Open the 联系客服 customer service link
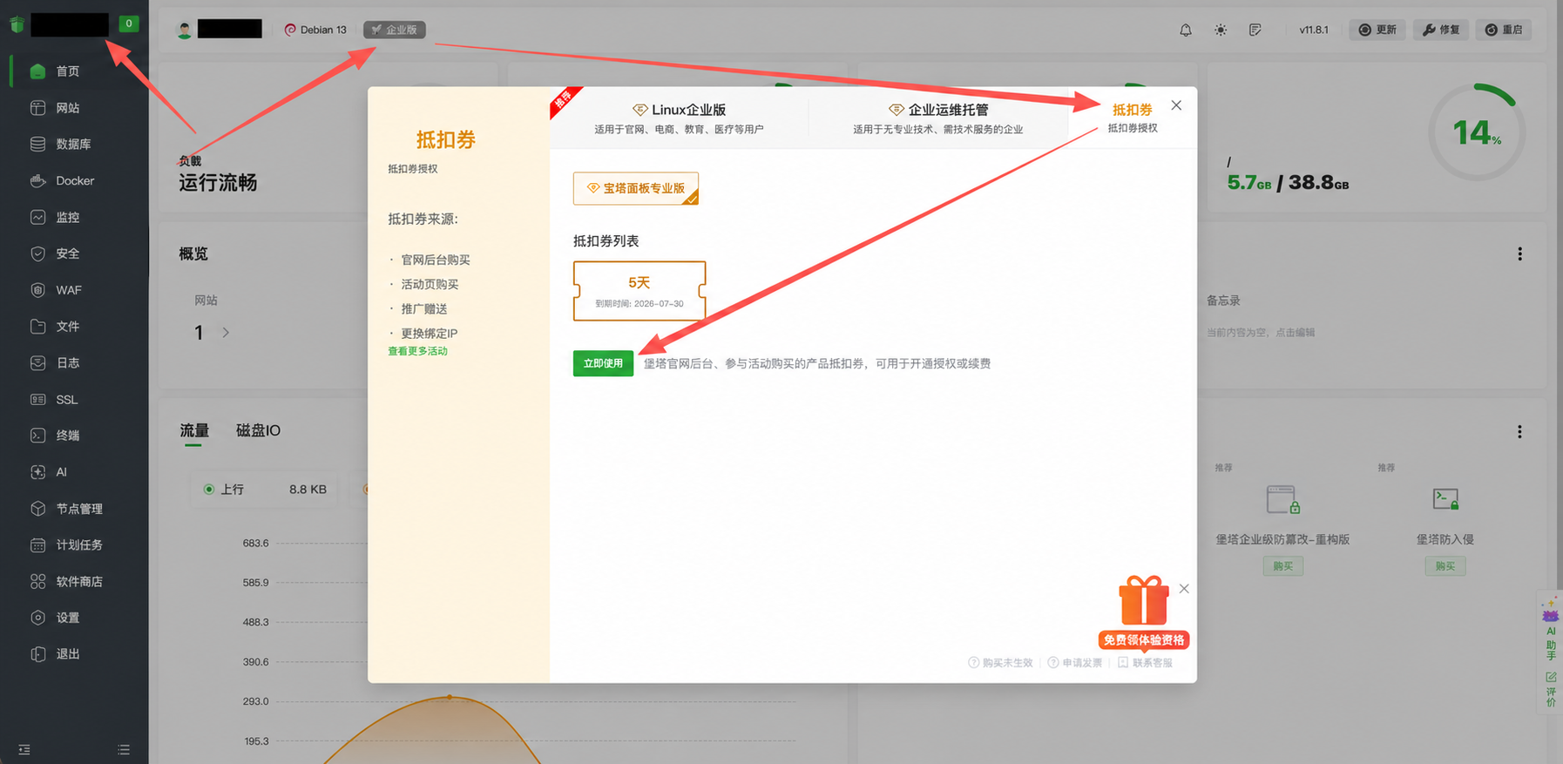This screenshot has width=1563, height=764. click(x=1146, y=663)
